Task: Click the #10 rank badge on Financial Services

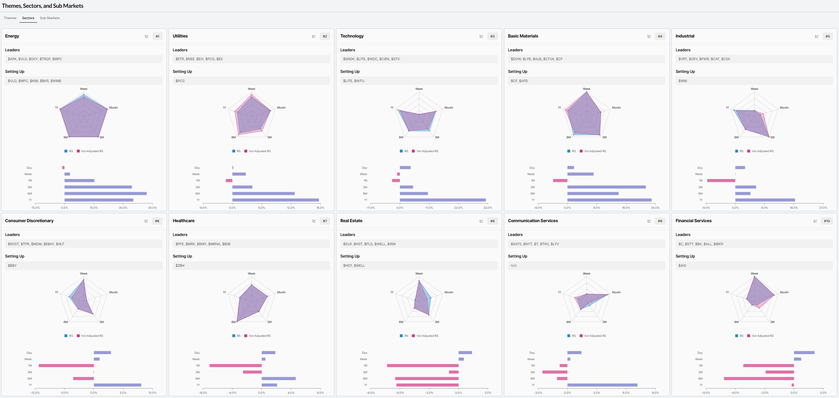Action: click(827, 221)
